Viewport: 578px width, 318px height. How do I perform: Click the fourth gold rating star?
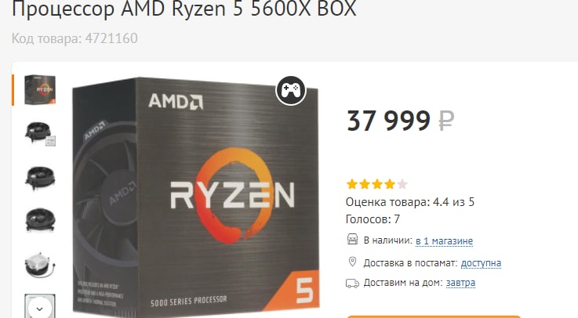click(390, 183)
